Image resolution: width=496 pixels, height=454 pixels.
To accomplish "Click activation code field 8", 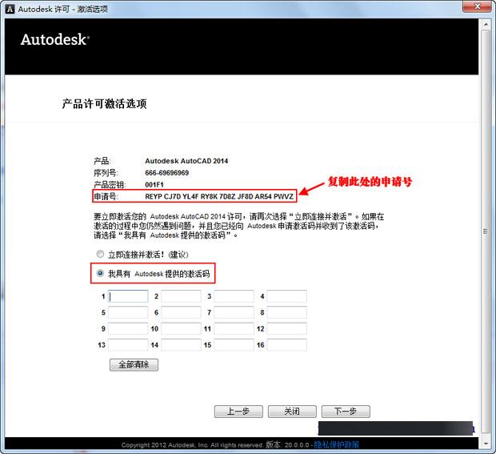I will click(x=286, y=312).
